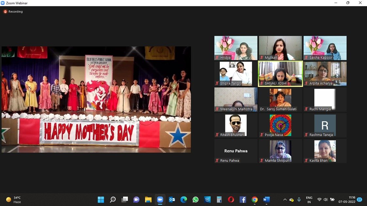Select SHIVALI JOSHI's video tile
This screenshot has height=206, width=367.
280,73
